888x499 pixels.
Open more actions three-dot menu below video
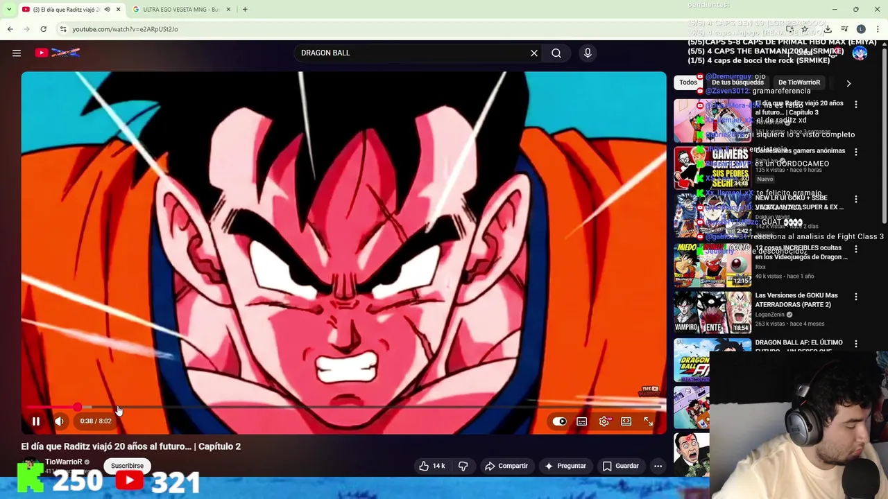click(658, 466)
